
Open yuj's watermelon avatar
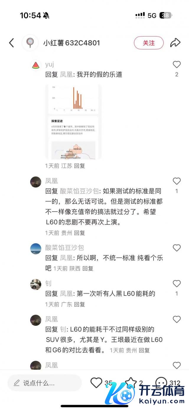(x=36, y=65)
